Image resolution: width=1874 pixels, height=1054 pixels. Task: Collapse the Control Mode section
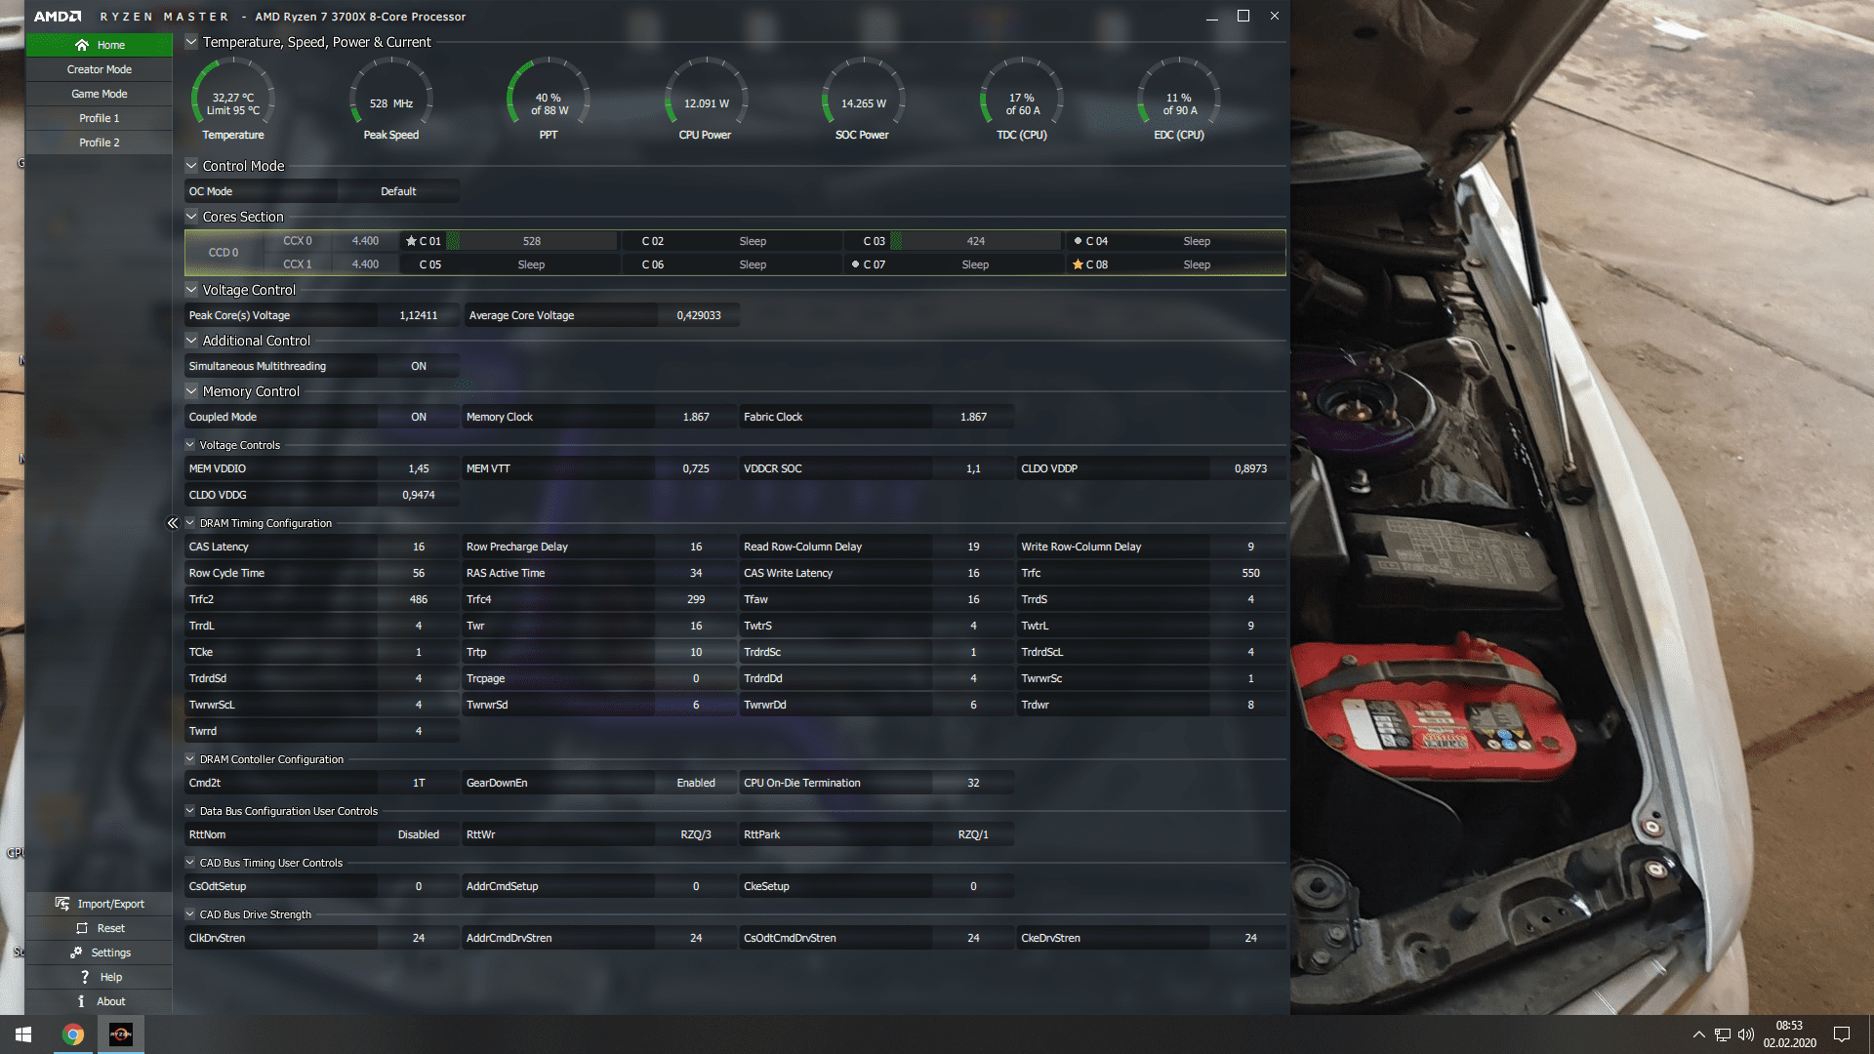click(x=191, y=166)
